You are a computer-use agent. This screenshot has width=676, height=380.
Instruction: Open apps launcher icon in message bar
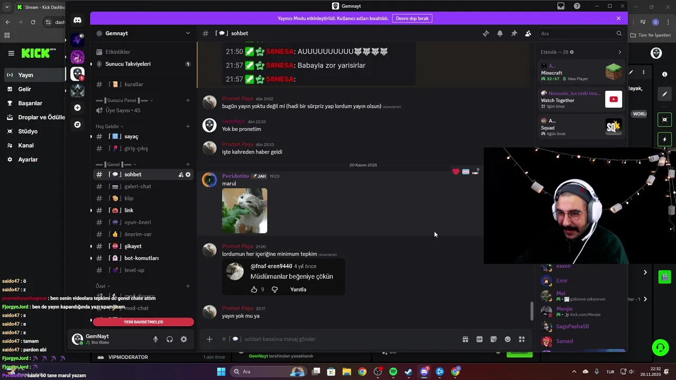(522, 339)
